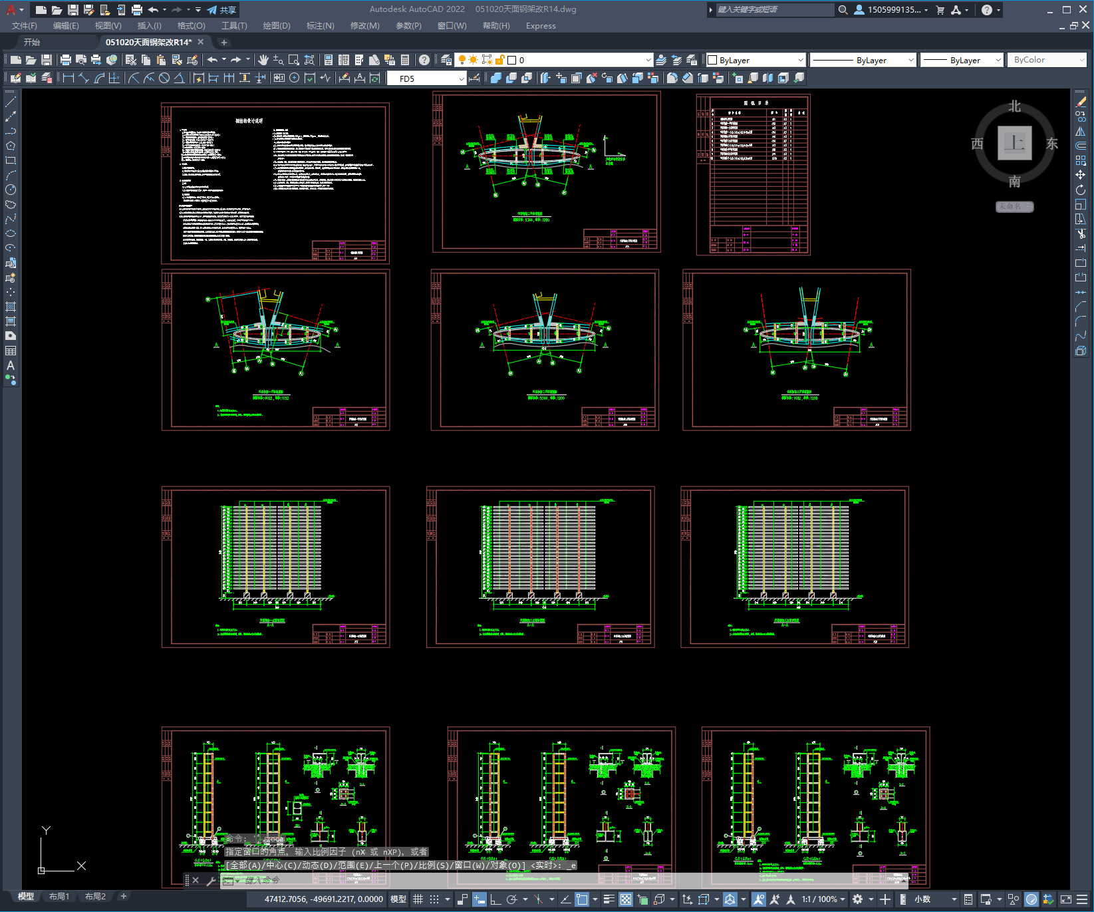The height and width of the screenshot is (912, 1094).
Task: Select the Diameter dimension tool
Action: [x=164, y=78]
